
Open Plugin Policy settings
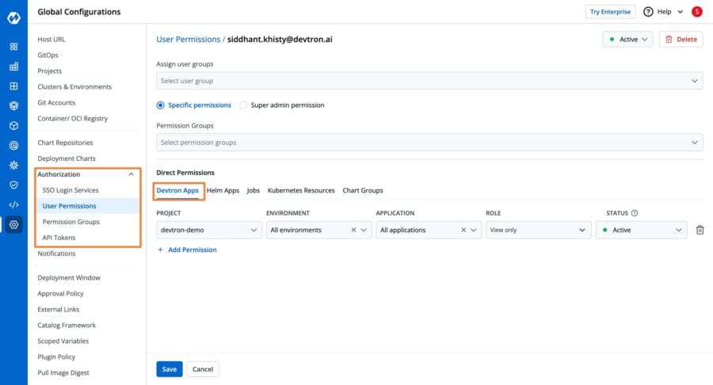(x=56, y=356)
